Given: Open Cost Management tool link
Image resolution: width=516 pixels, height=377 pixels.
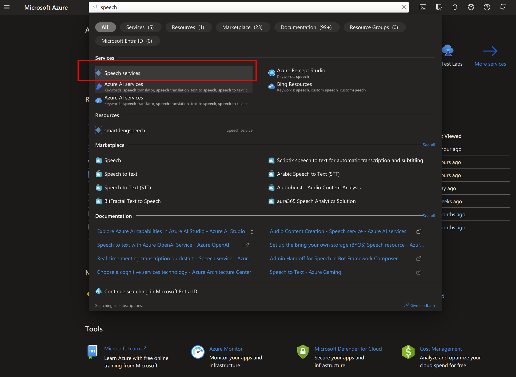Looking at the screenshot, I should (x=441, y=349).
